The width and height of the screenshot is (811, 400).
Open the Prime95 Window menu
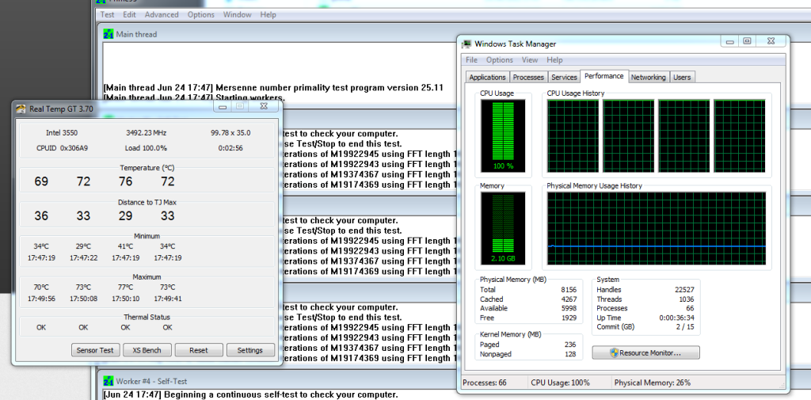point(238,14)
